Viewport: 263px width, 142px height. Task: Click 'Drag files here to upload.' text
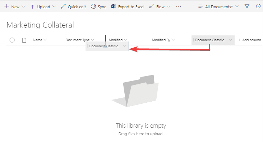pyautogui.click(x=141, y=134)
